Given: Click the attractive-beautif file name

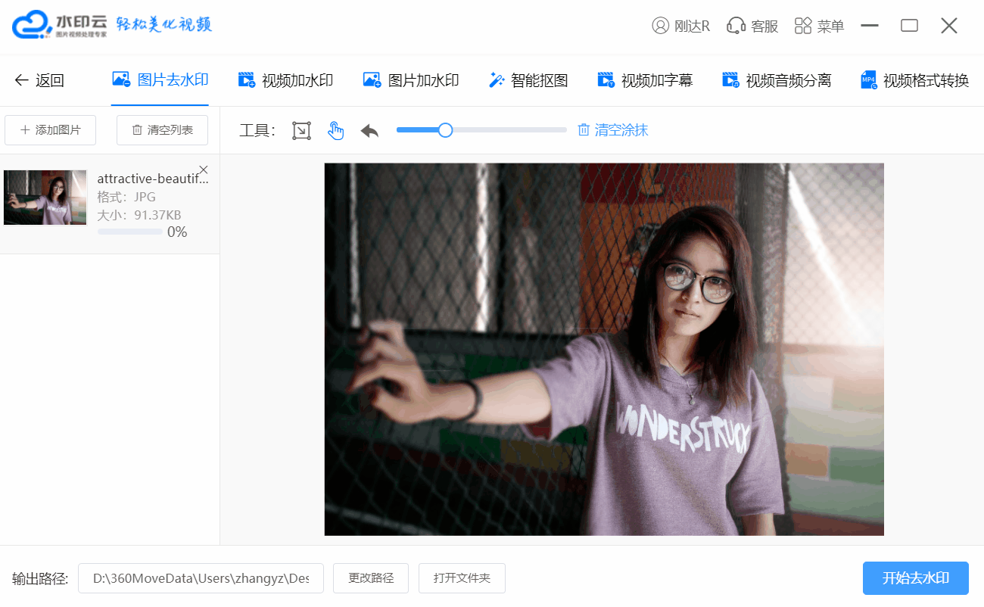Looking at the screenshot, I should [153, 179].
